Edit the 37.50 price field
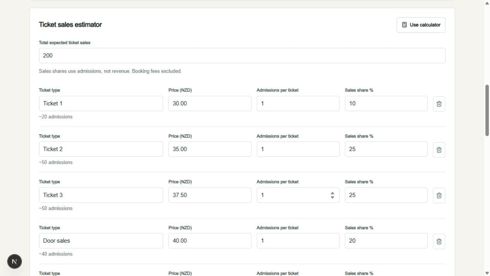 click(210, 195)
